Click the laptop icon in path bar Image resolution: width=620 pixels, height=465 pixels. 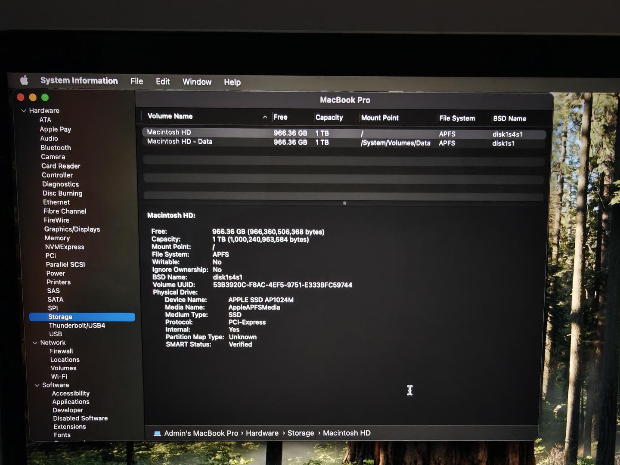pos(157,433)
